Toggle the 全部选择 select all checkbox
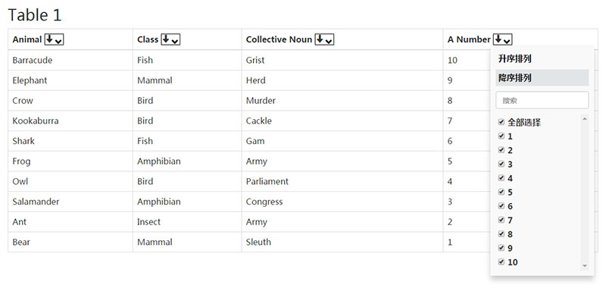 tap(501, 122)
